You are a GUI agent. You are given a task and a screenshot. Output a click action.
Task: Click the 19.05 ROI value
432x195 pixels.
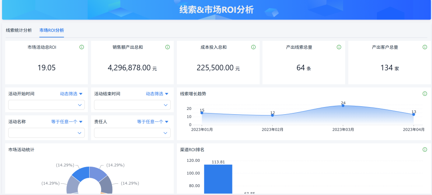click(46, 68)
